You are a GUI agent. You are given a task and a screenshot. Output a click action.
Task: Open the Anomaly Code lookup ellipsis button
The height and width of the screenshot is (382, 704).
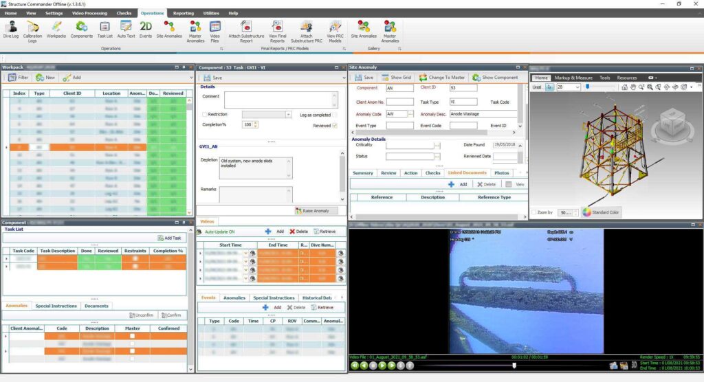coord(411,114)
